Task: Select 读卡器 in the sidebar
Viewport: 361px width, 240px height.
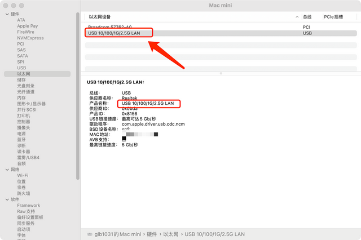Action: click(x=24, y=152)
